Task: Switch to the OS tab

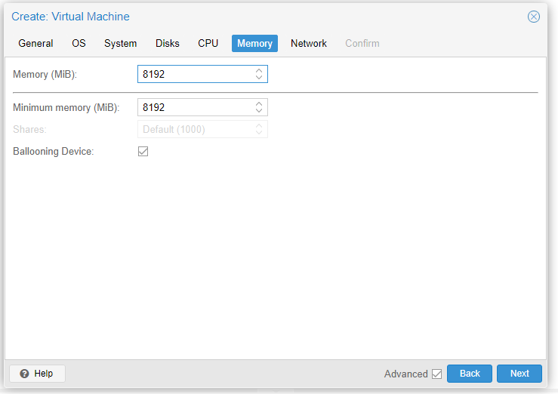Action: point(79,43)
